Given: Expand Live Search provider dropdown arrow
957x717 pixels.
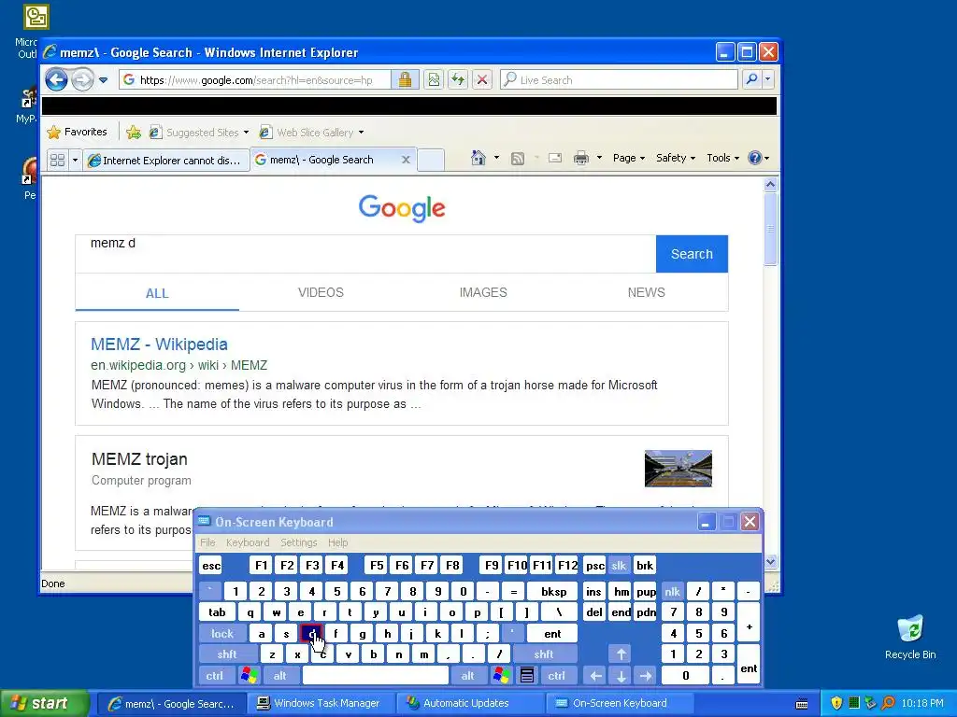Looking at the screenshot, I should (768, 79).
